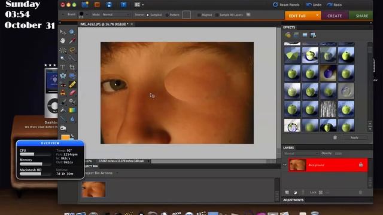The width and height of the screenshot is (383, 215).
Task: Select the Crop tool
Action: point(72,67)
